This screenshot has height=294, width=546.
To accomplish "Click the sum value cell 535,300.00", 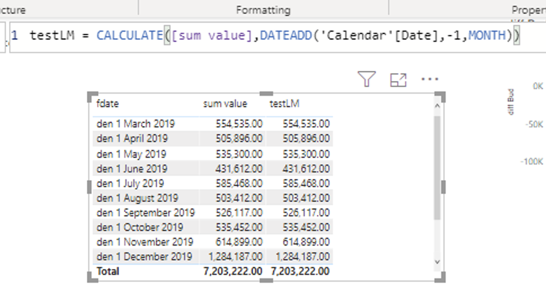I will pyautogui.click(x=239, y=154).
